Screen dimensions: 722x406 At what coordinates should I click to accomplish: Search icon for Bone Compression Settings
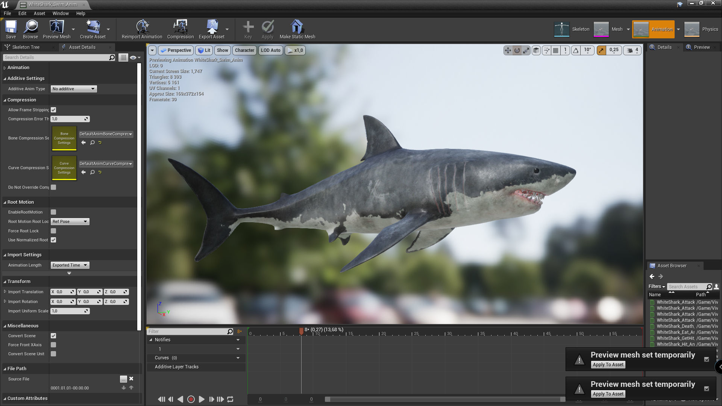click(92, 142)
